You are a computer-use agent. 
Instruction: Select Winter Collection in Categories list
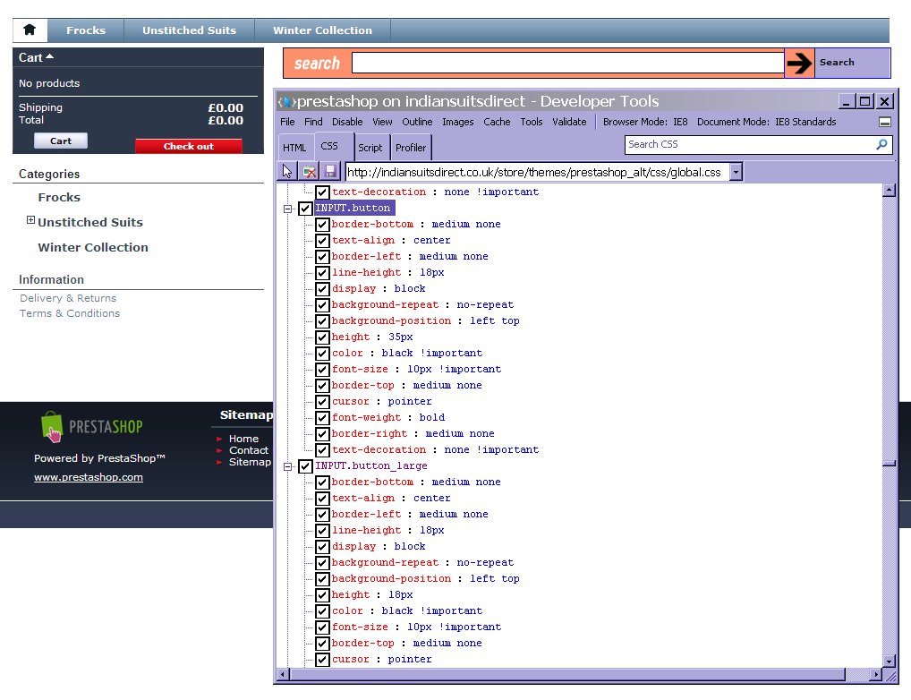click(93, 248)
